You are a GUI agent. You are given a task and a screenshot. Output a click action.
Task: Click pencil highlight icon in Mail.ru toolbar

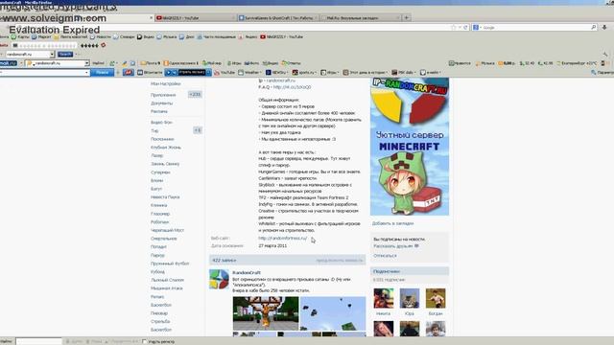click(125, 63)
